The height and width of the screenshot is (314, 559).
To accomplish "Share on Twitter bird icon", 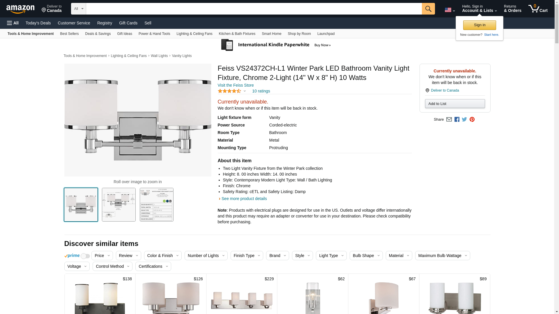I will coord(464,119).
